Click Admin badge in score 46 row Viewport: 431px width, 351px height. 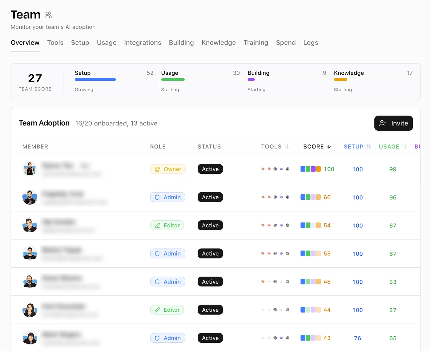click(x=167, y=282)
